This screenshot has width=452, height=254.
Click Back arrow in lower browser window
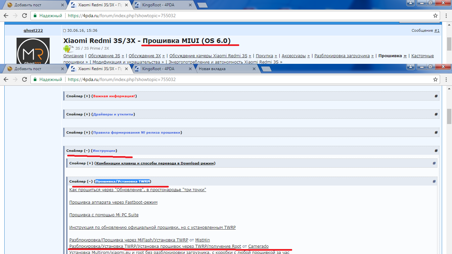pyautogui.click(x=6, y=79)
